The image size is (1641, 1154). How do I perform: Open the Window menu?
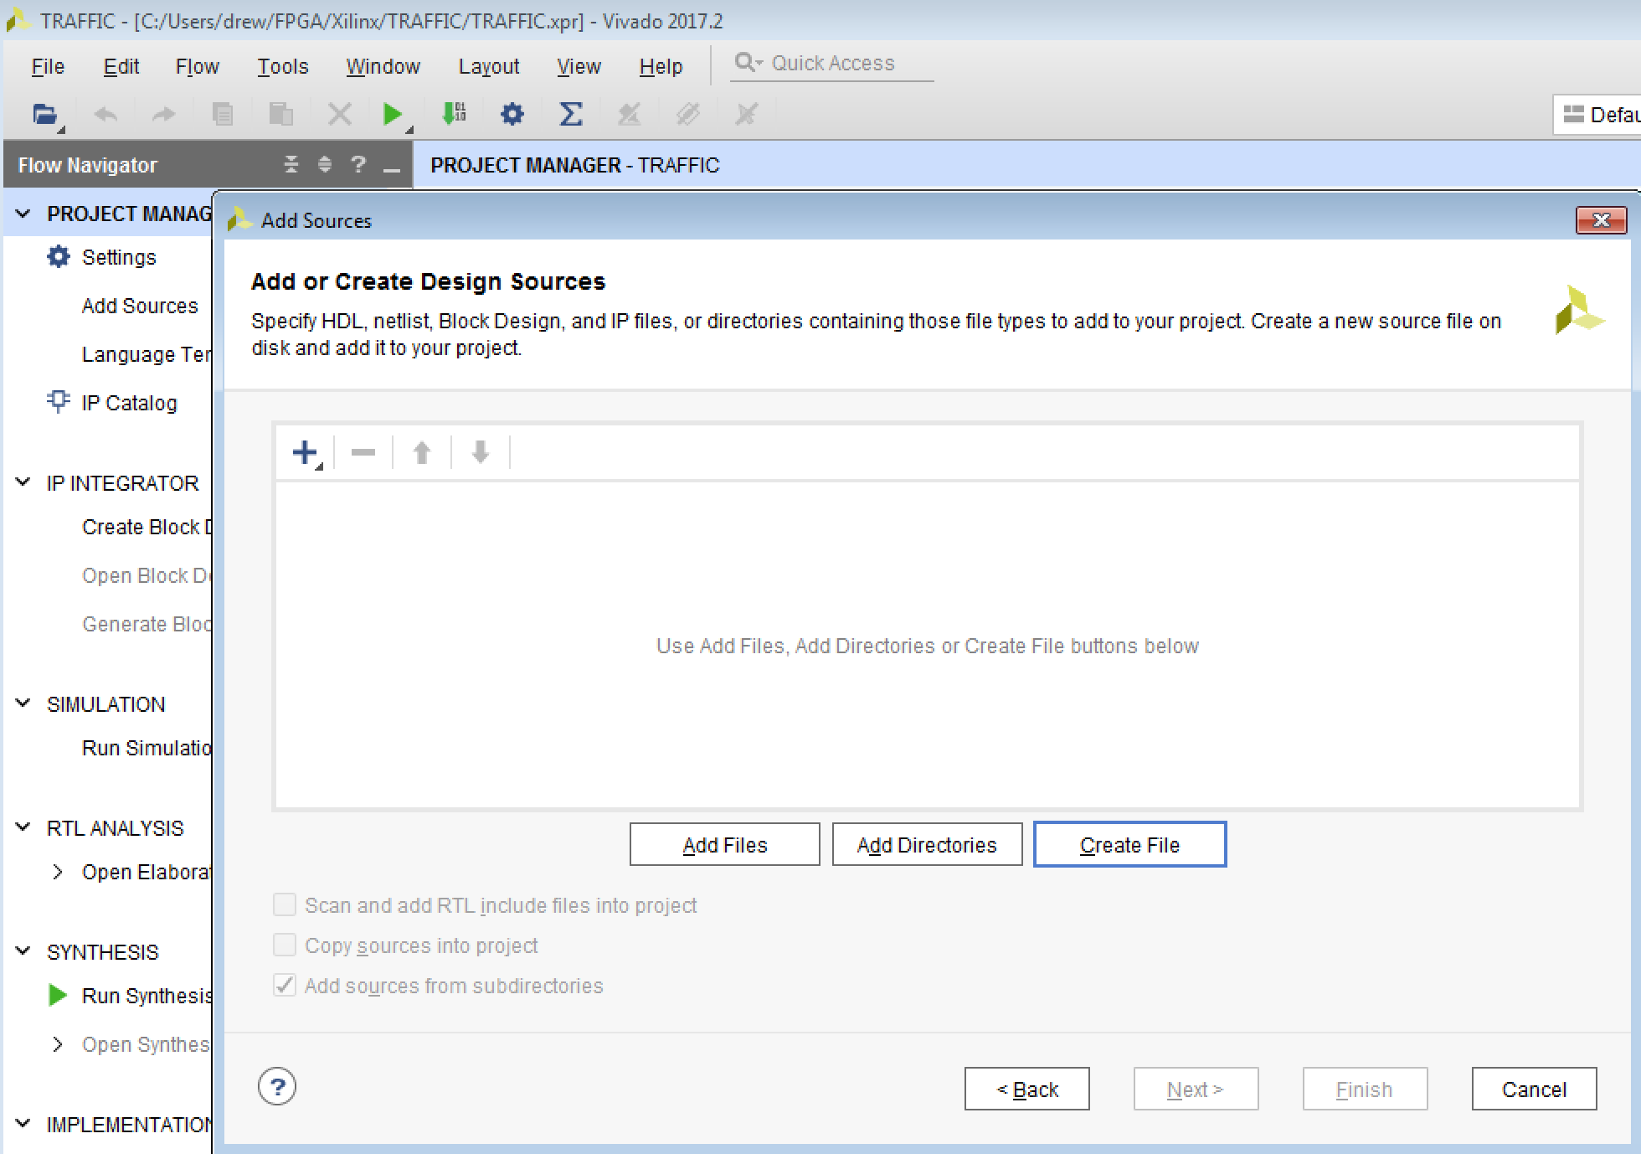click(x=383, y=66)
